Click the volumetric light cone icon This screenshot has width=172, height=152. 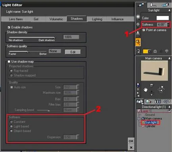(138, 34)
